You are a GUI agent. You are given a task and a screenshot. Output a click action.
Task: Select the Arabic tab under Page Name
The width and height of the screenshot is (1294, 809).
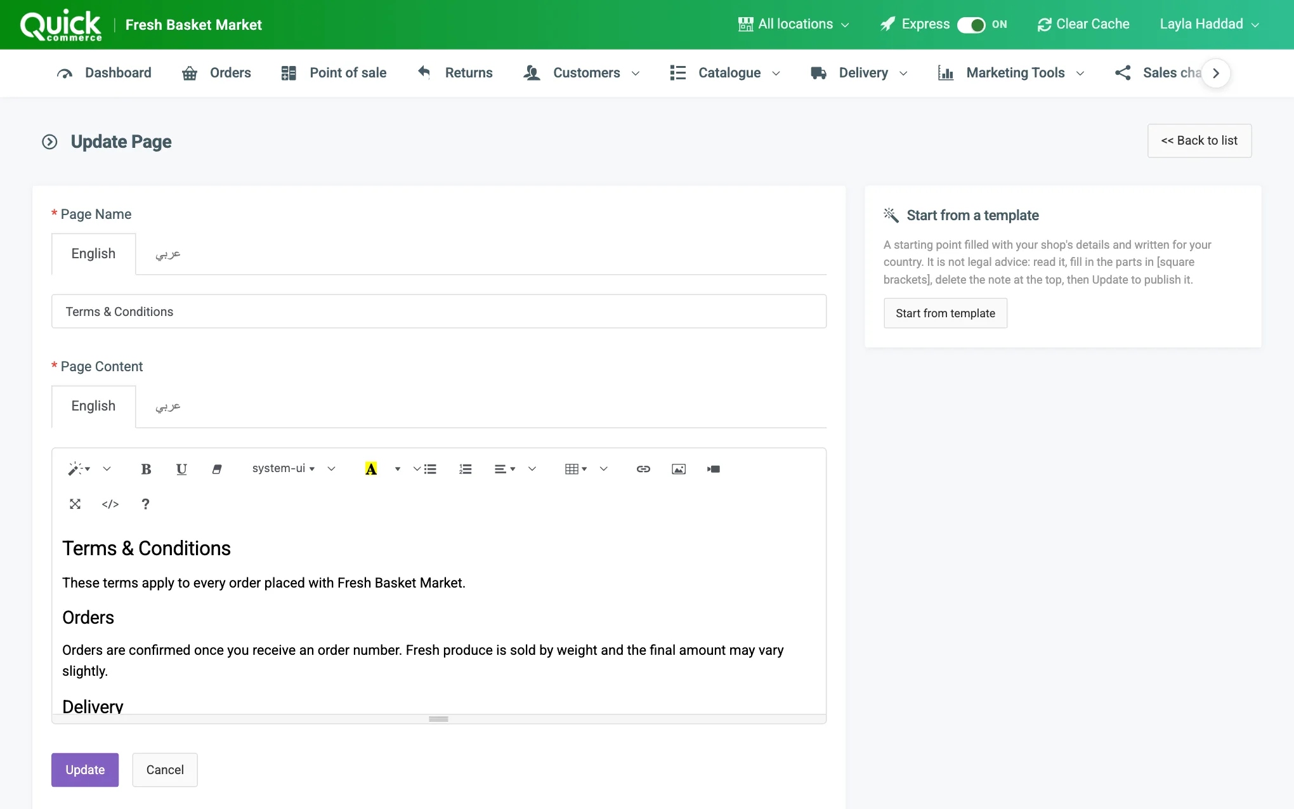point(168,254)
